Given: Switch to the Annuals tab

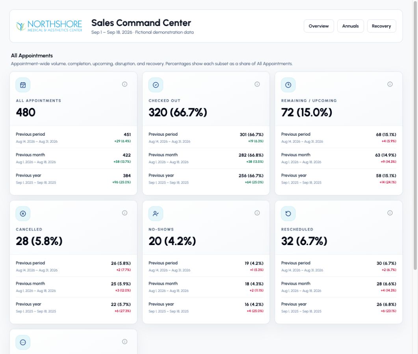Looking at the screenshot, I should point(350,26).
